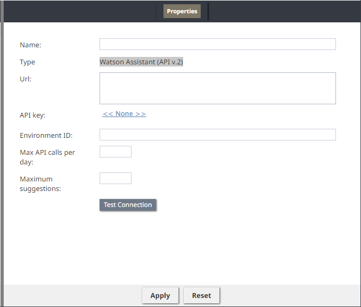The image size is (361, 307).
Task: Click the Type label
Action: (x=27, y=62)
